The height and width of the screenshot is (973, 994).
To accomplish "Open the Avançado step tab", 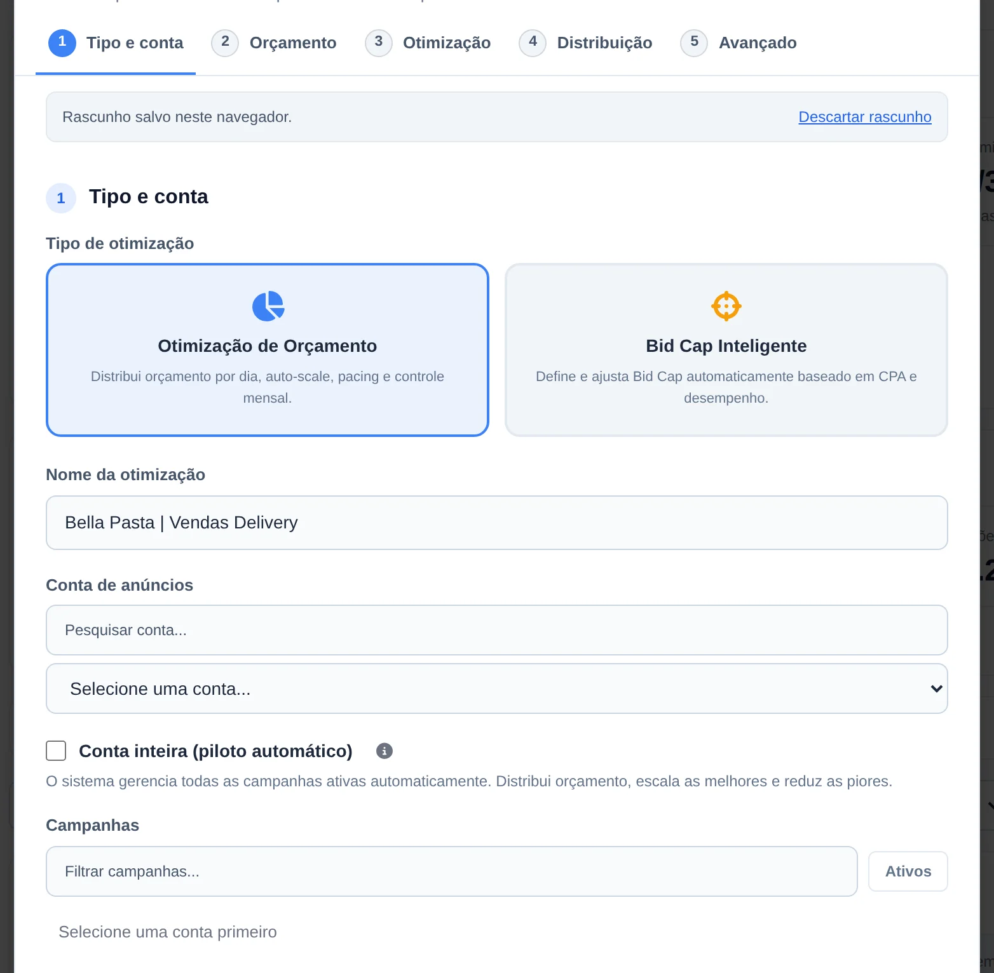I will click(x=739, y=43).
